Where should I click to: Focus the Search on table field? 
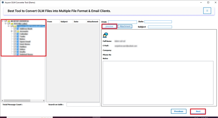pyautogui.click(x=83, y=105)
